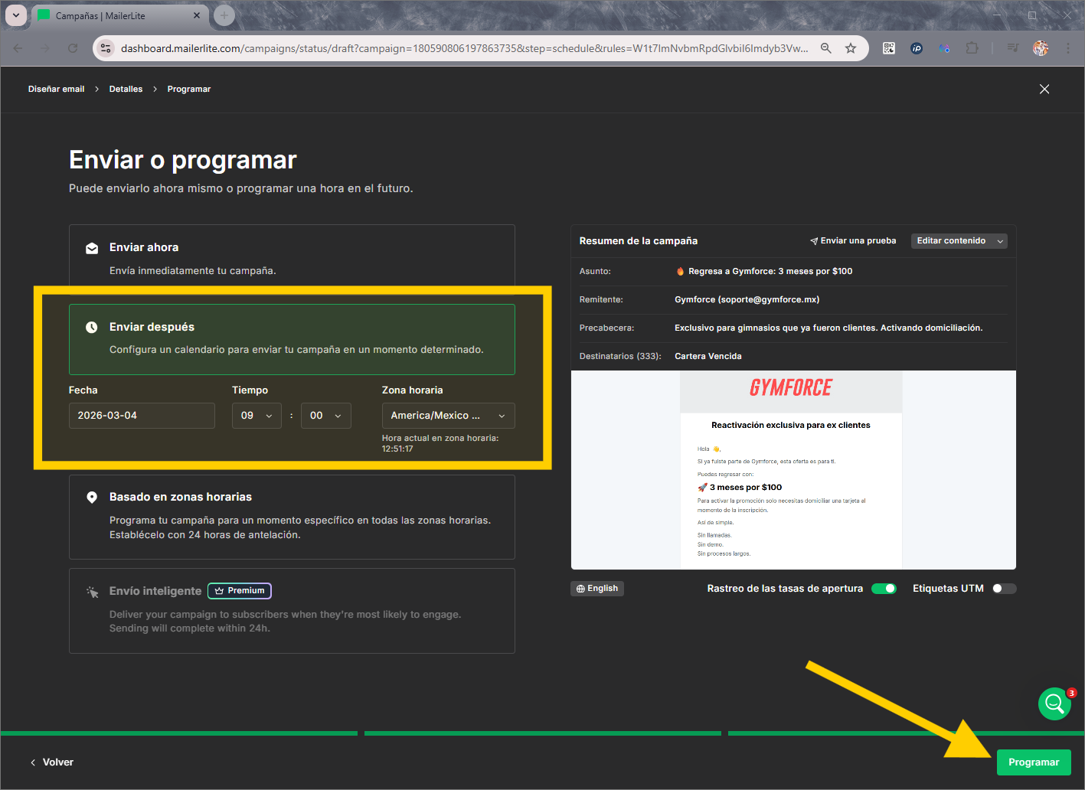Viewport: 1085px width, 790px height.
Task: Enable the Etiquetas UTM toggle
Action: [x=1004, y=588]
